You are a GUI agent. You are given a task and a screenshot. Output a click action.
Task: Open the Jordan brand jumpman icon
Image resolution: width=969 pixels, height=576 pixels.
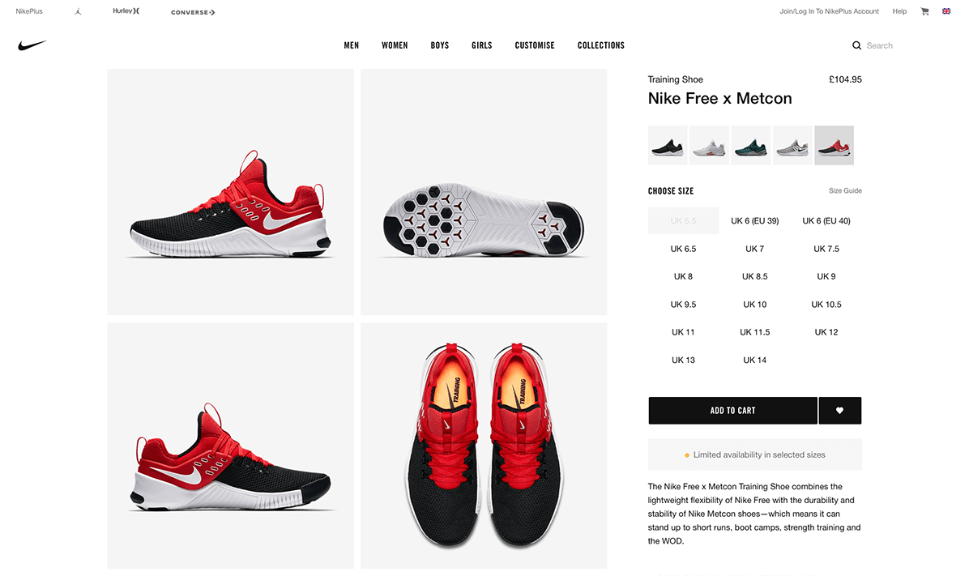(78, 11)
